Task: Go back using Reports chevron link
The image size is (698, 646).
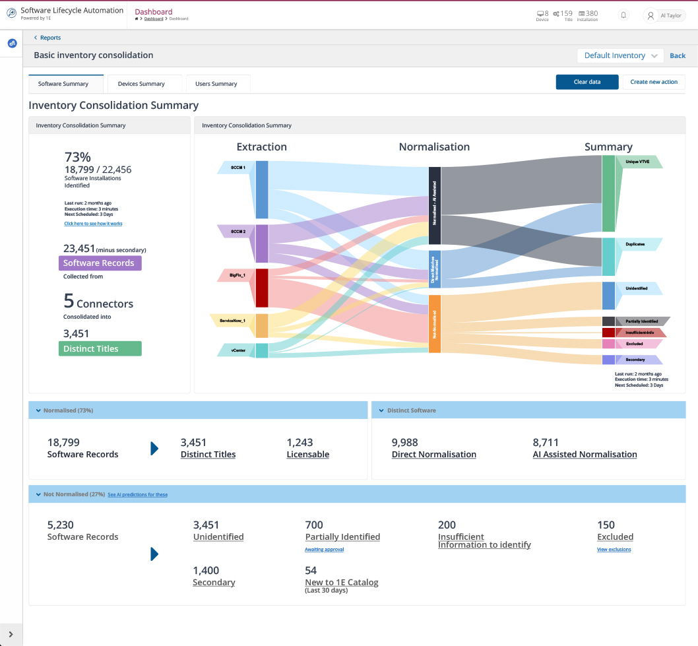Action: pyautogui.click(x=48, y=38)
